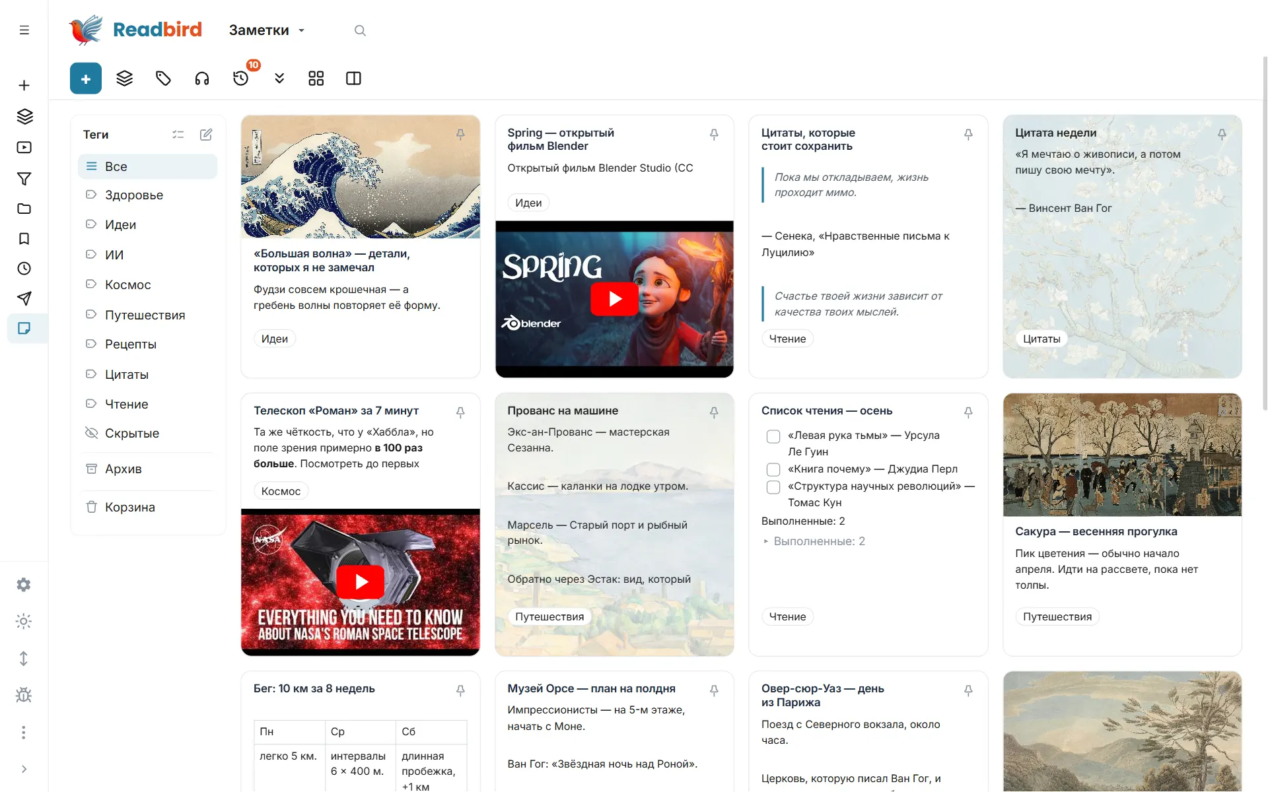Pin the Spring Blender note
Screen dimensions: 1268x792
click(x=714, y=135)
